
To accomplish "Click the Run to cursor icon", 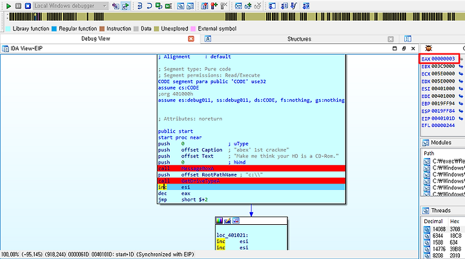I will click(169, 6).
